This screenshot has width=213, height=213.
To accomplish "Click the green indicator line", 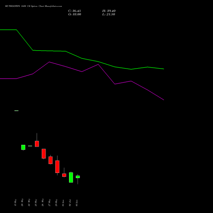I will click(82, 58).
